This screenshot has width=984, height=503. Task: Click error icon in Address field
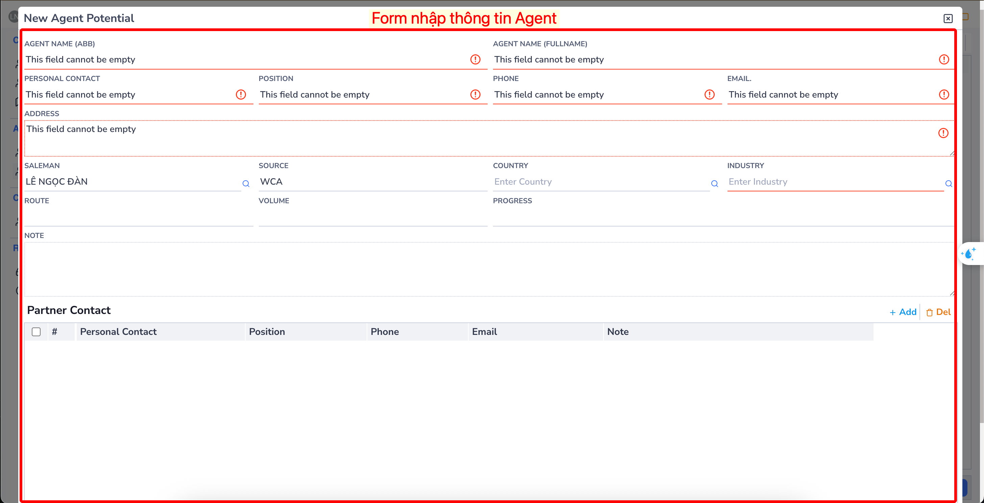[943, 133]
